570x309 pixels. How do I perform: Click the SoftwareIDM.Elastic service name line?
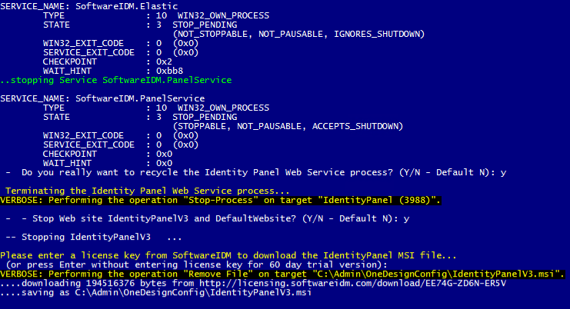pyautogui.click(x=89, y=6)
